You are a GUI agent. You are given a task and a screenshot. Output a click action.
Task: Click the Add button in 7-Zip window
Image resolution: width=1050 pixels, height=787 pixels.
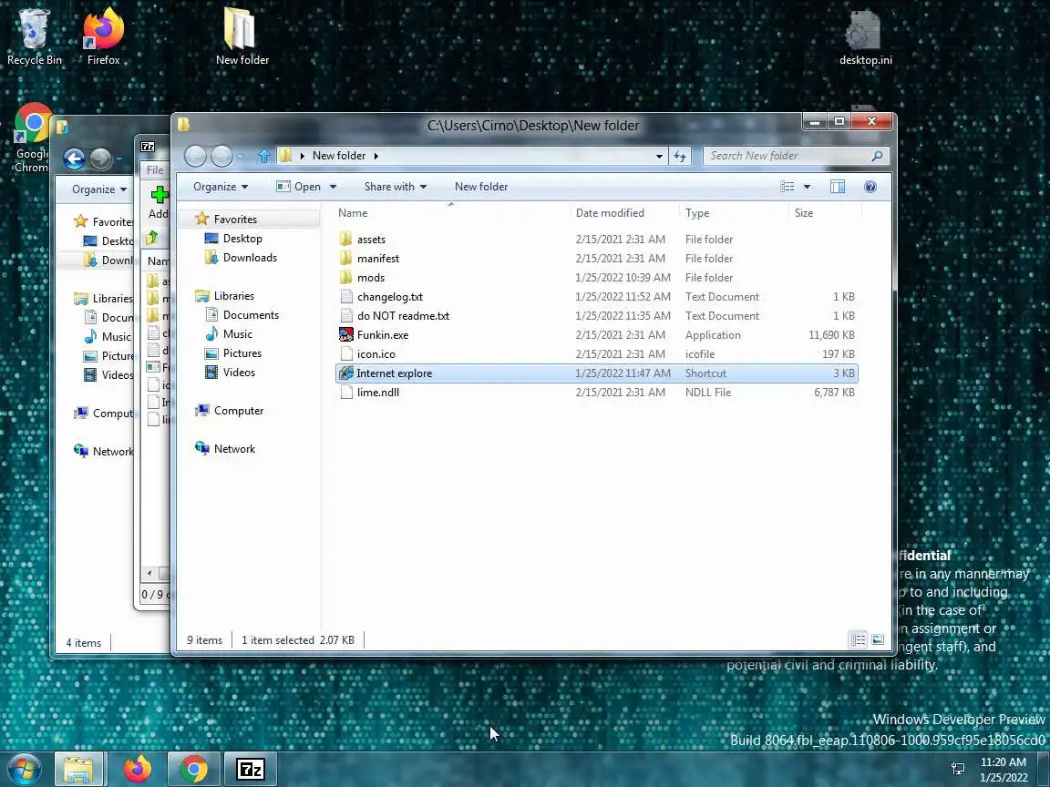159,203
